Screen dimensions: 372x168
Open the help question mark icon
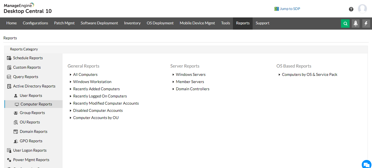351,9
